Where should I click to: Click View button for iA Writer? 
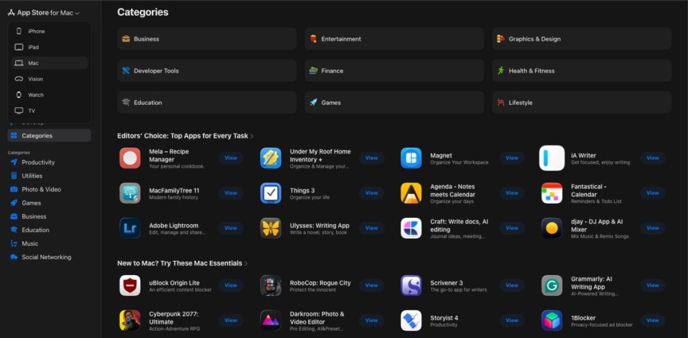coord(652,158)
